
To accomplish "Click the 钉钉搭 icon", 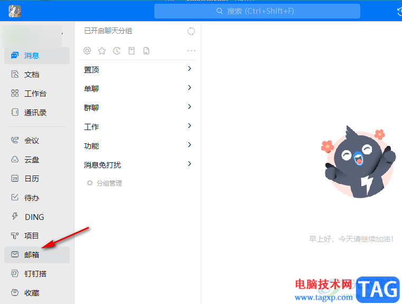I will [15, 273].
